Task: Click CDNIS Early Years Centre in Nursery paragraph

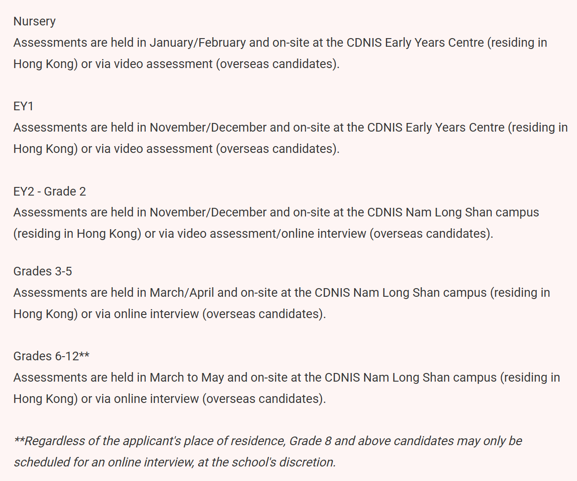Action: (415, 43)
